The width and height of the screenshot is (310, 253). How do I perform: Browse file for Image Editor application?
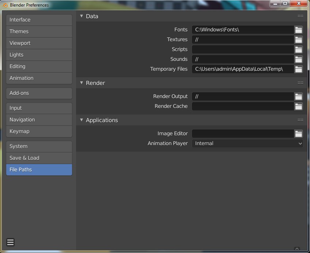tap(299, 134)
